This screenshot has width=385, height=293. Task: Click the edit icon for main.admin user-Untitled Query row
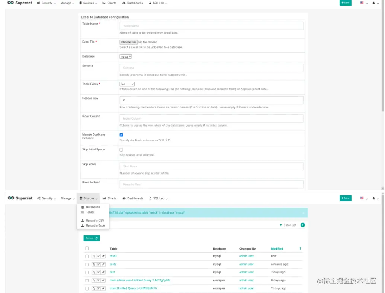tap(99, 280)
